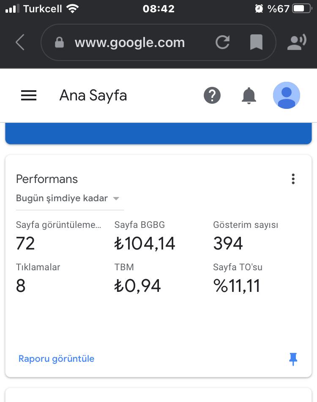The width and height of the screenshot is (317, 402).
Task: Open Performans card three-dot options
Action: 293,179
